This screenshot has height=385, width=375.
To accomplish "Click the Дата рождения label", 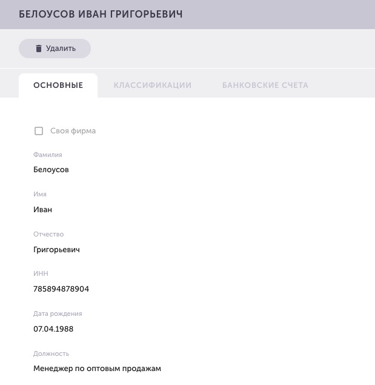I will [58, 313].
